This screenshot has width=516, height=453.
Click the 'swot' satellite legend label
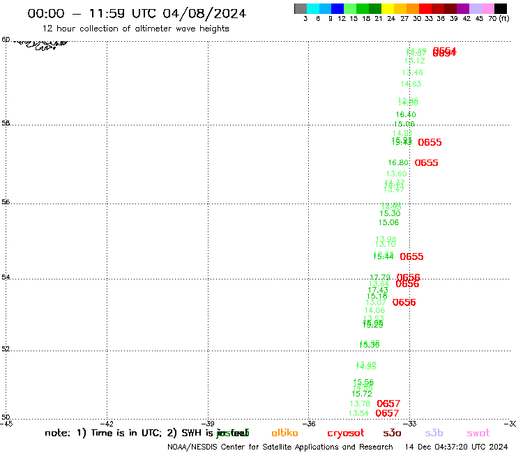[478, 433]
